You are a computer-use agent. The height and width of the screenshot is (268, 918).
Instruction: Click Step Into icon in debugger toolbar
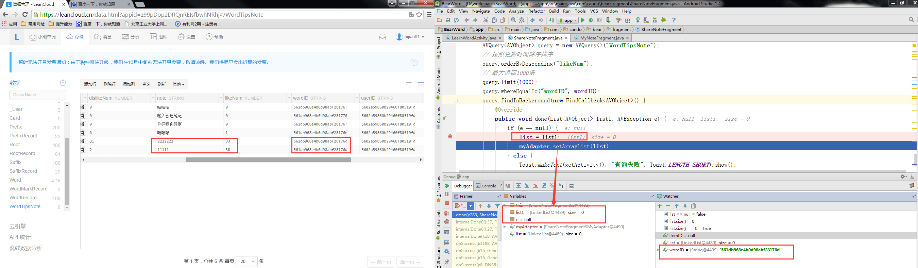click(527, 186)
